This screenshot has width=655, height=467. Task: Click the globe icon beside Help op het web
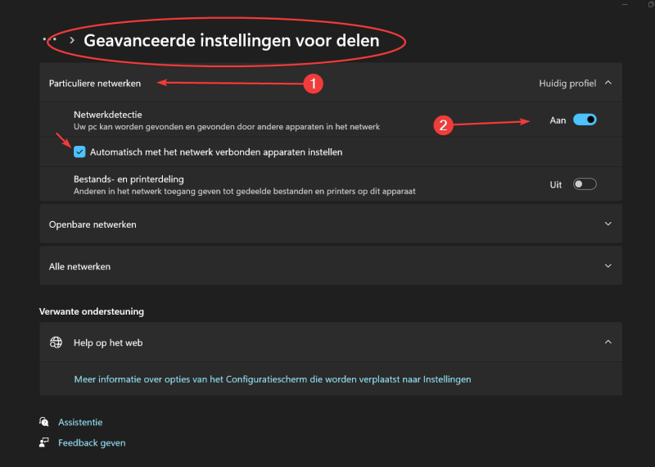pos(56,342)
